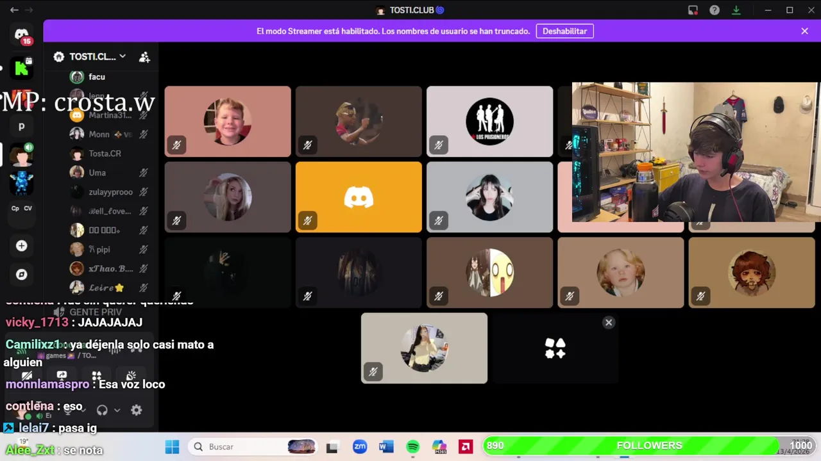821x461 pixels.
Task: Close the activities tile with the X
Action: [609, 323]
